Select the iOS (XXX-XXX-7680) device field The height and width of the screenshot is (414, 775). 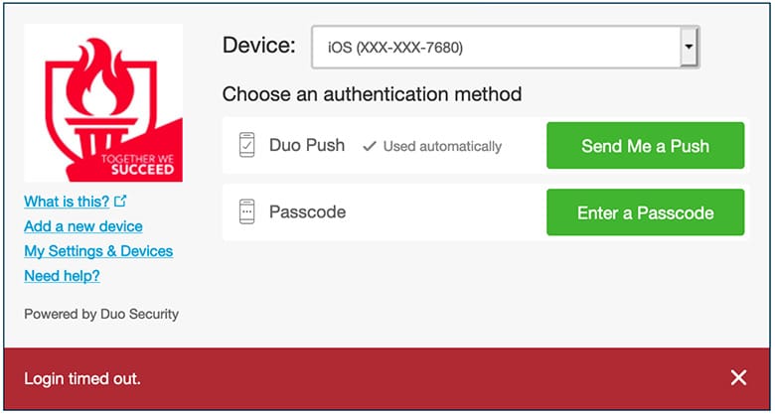click(x=505, y=47)
